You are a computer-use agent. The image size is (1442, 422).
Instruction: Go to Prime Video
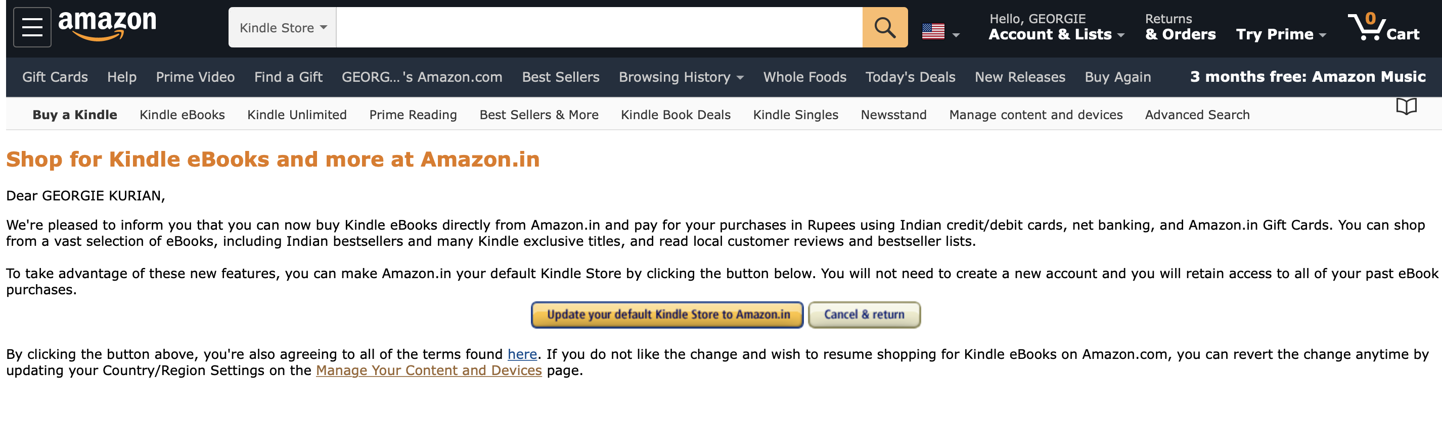tap(195, 78)
